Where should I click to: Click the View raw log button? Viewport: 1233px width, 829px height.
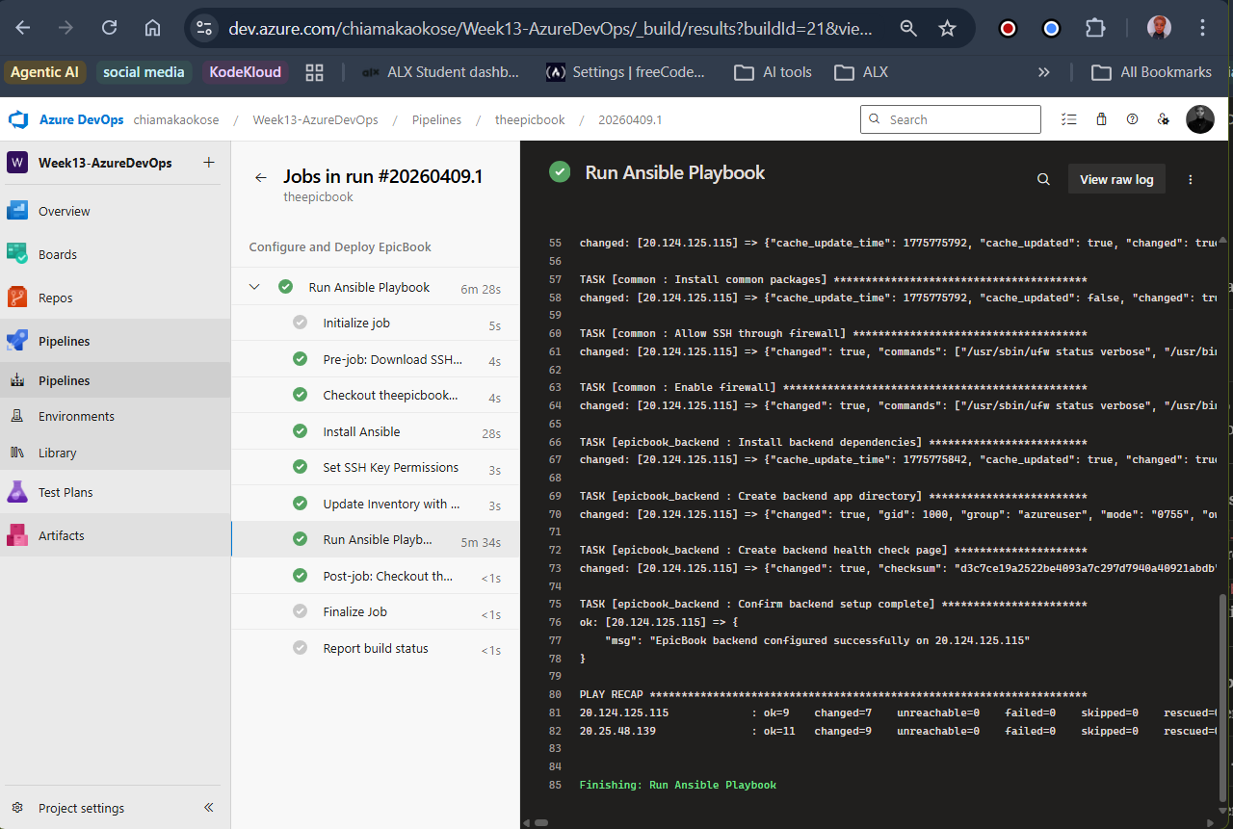click(1116, 179)
